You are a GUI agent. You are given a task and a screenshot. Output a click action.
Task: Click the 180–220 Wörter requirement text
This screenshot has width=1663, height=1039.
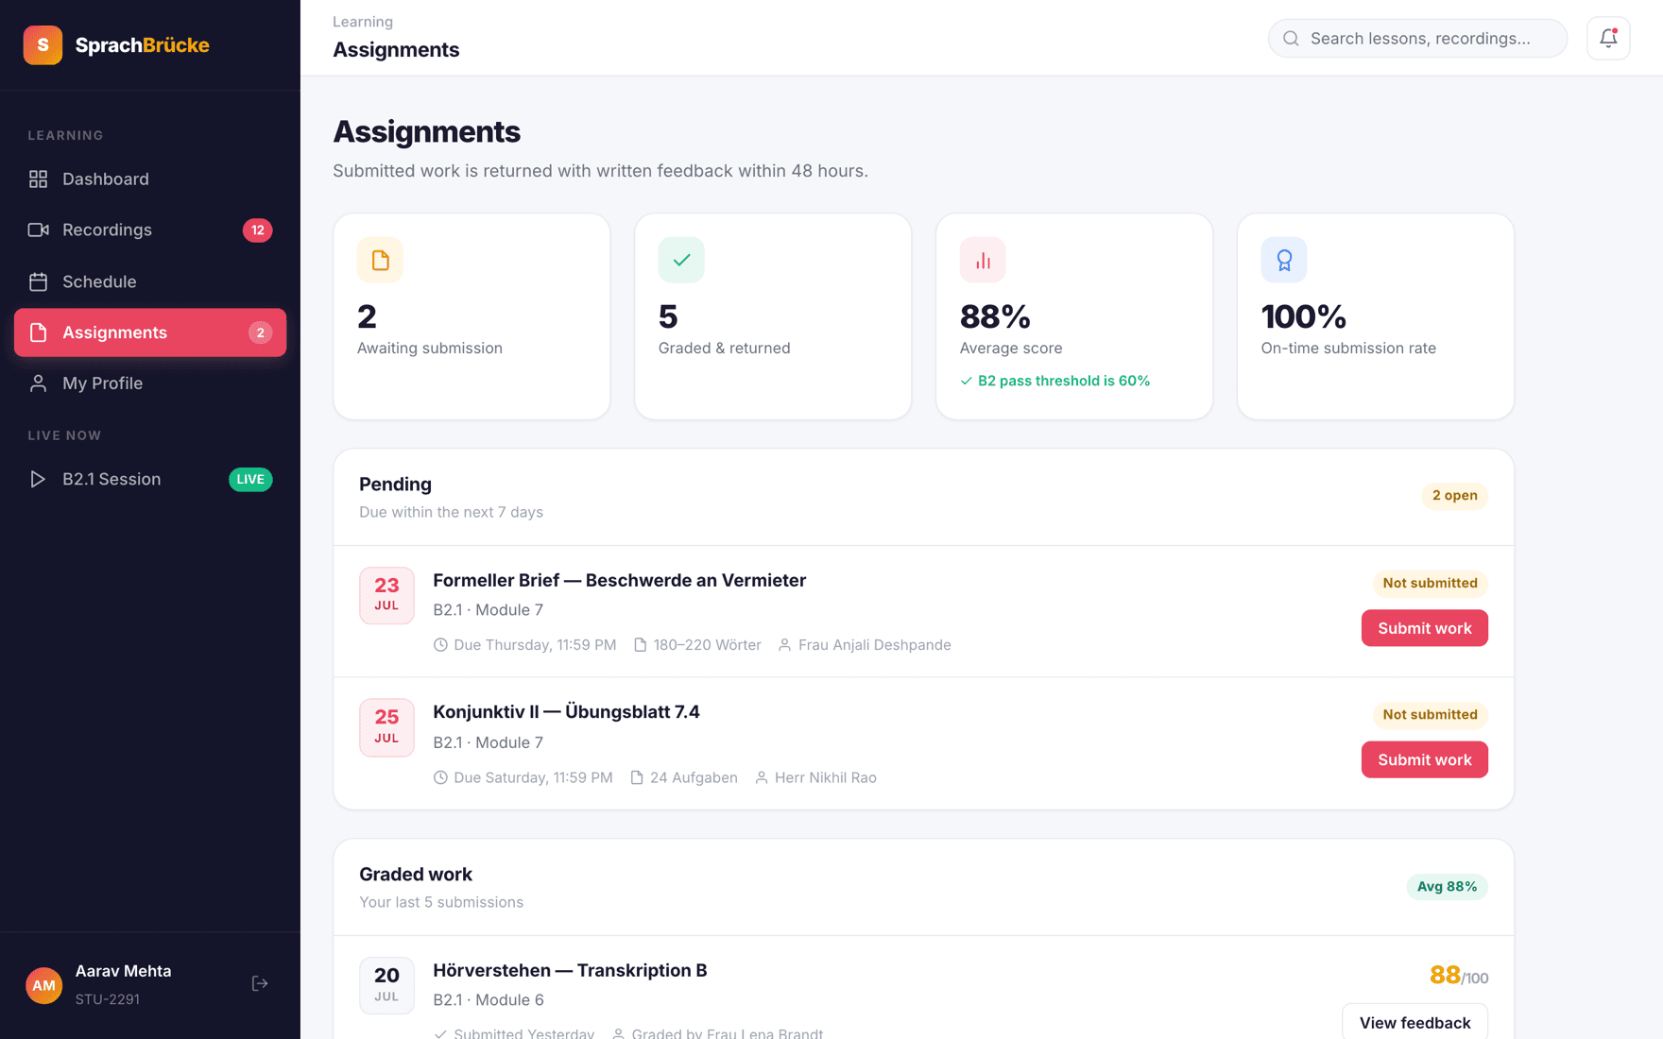point(707,645)
